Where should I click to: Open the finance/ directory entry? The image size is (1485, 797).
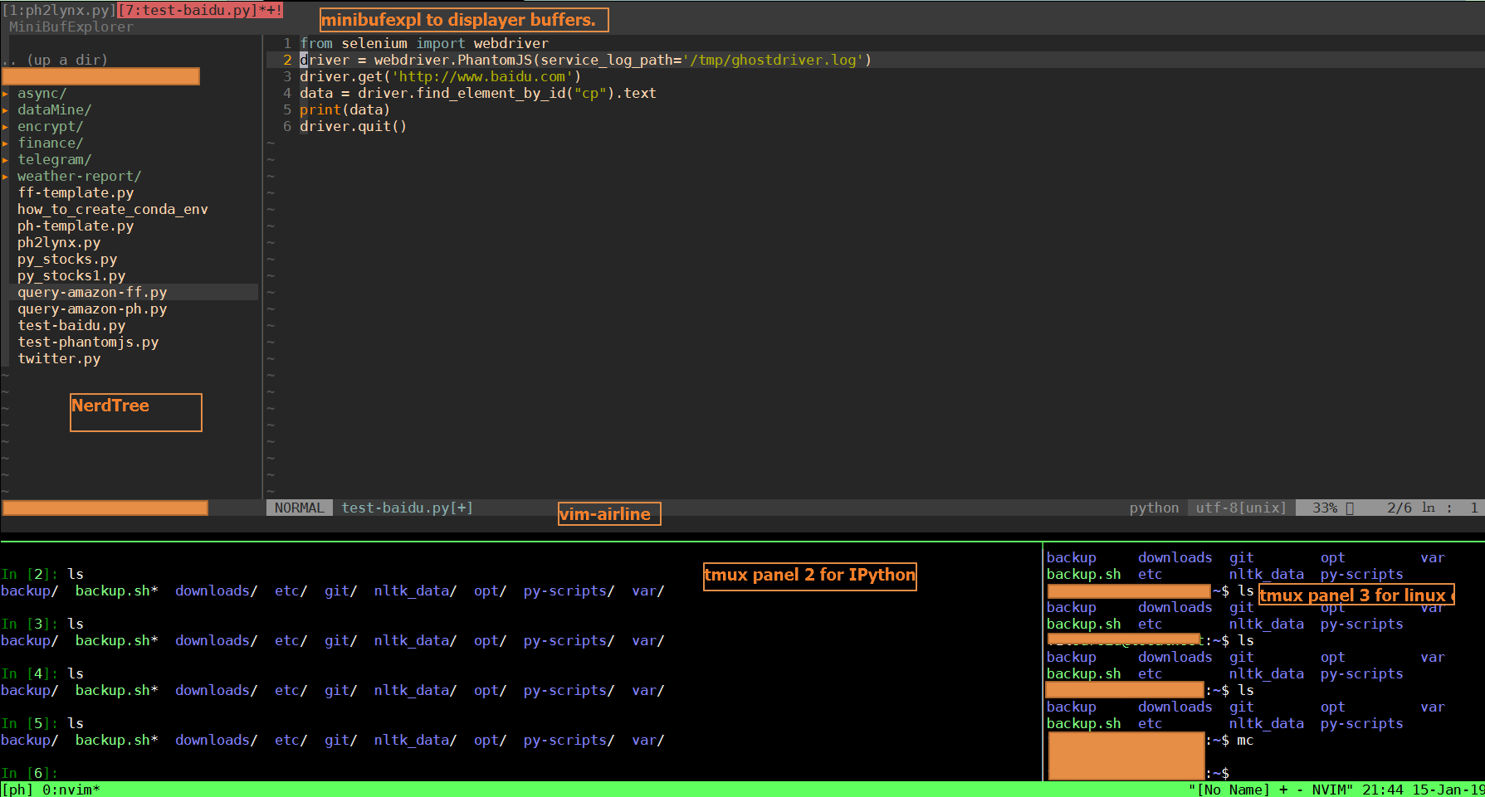[51, 143]
